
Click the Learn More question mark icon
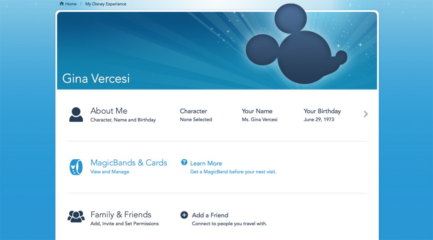tap(184, 163)
